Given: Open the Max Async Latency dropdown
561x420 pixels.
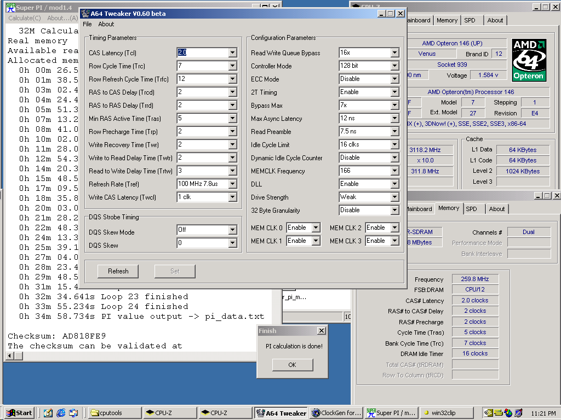Looking at the screenshot, I should click(394, 119).
